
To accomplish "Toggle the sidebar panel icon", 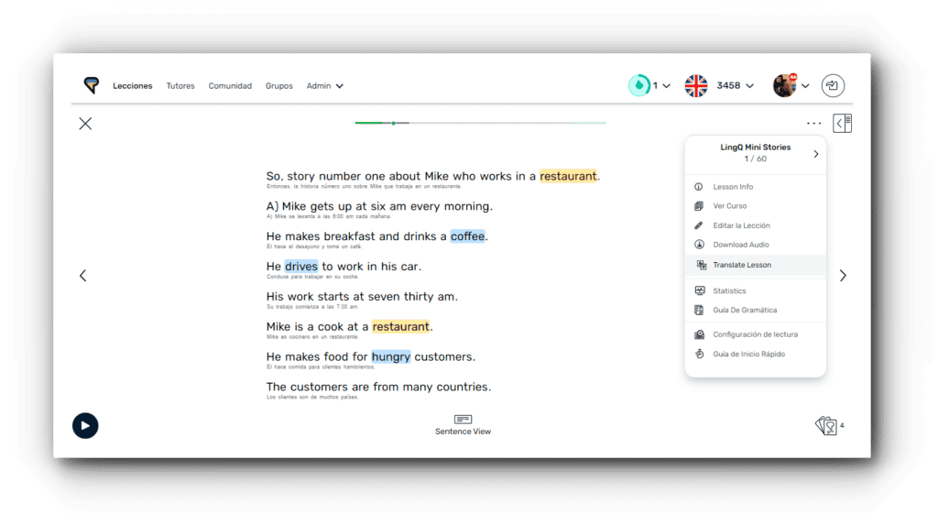I will click(x=842, y=123).
